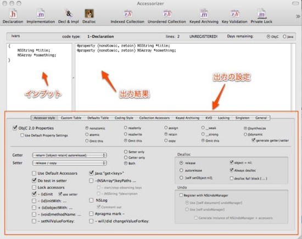Select the atomic radio button
The height and width of the screenshot is (239, 302).
coord(87,135)
